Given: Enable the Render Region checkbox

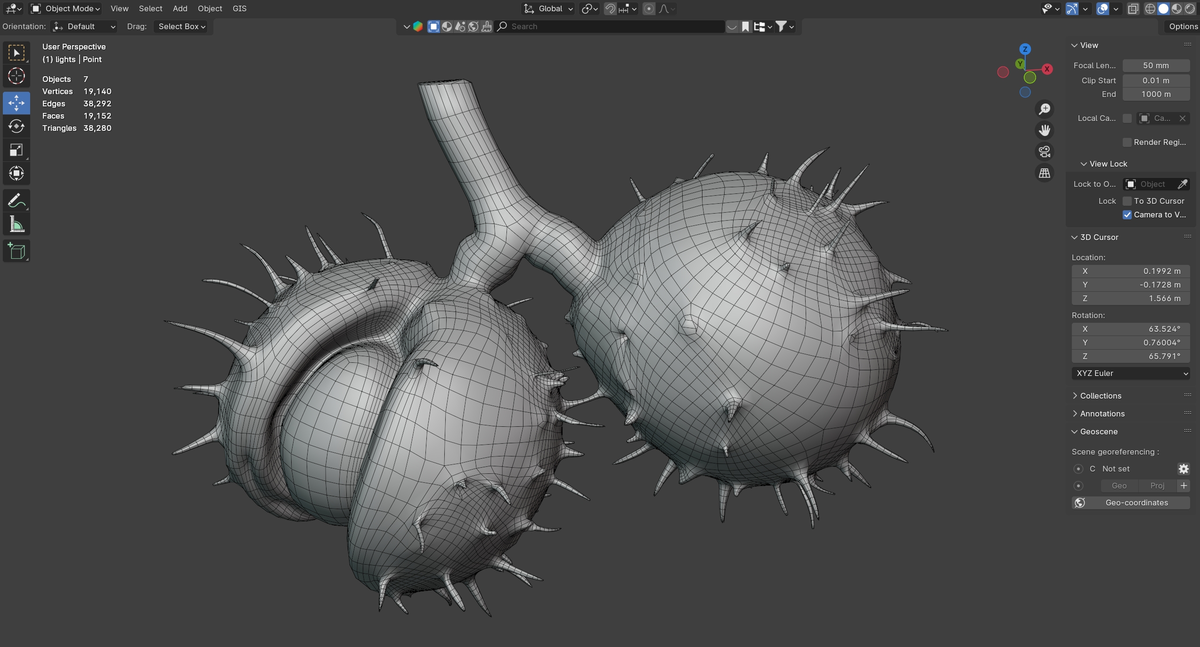Looking at the screenshot, I should pos(1127,142).
